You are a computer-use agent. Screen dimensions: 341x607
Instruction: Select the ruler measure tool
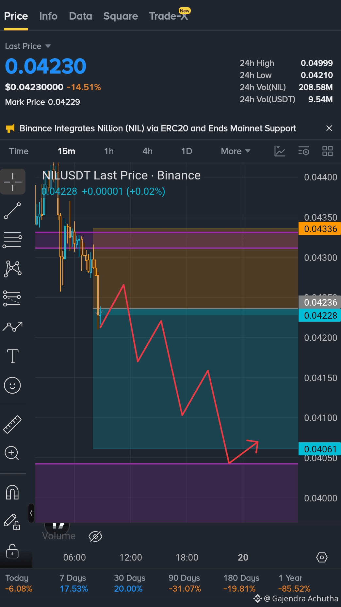point(12,425)
